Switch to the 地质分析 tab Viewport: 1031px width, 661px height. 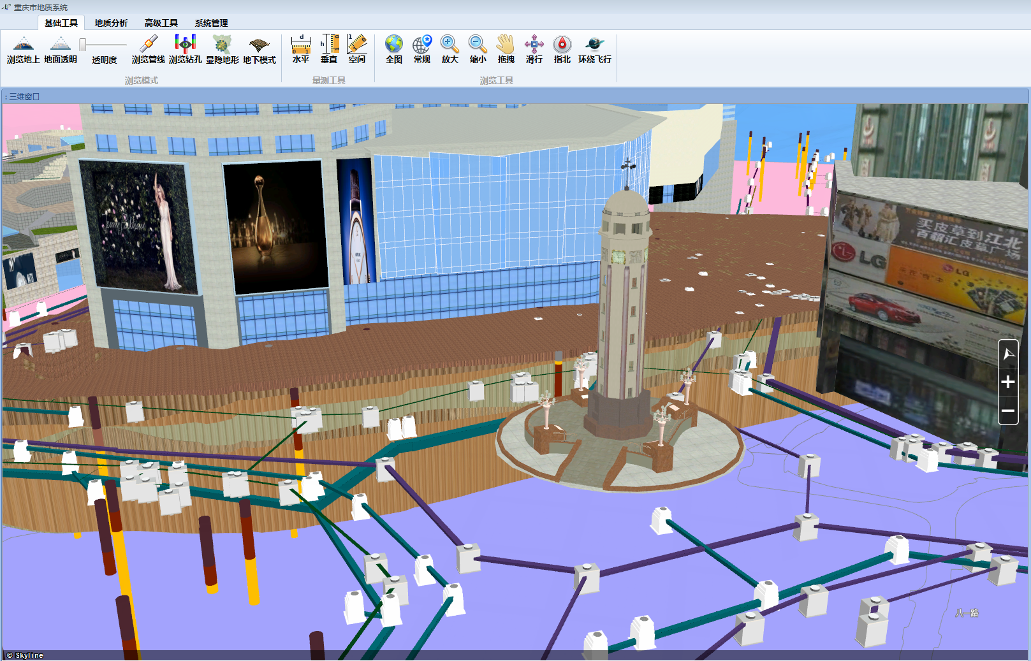pyautogui.click(x=111, y=23)
